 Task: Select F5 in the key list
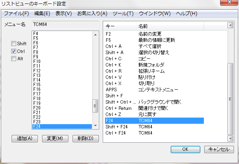62,38
